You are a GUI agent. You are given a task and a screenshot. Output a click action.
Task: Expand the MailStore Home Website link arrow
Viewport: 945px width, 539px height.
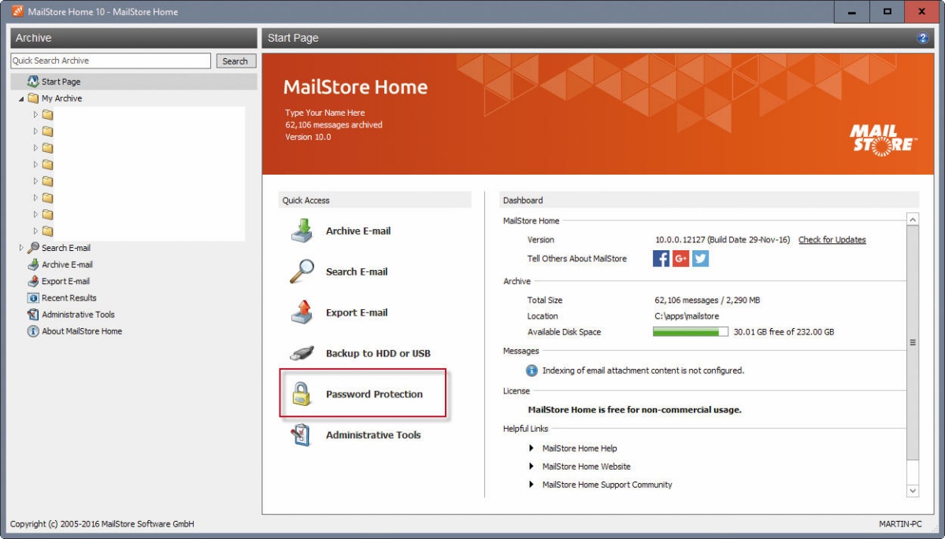532,467
